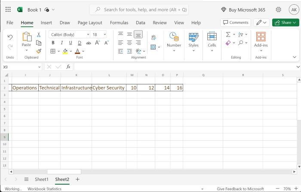301x192 pixels.
Task: Open the File menu
Action: (x=10, y=22)
